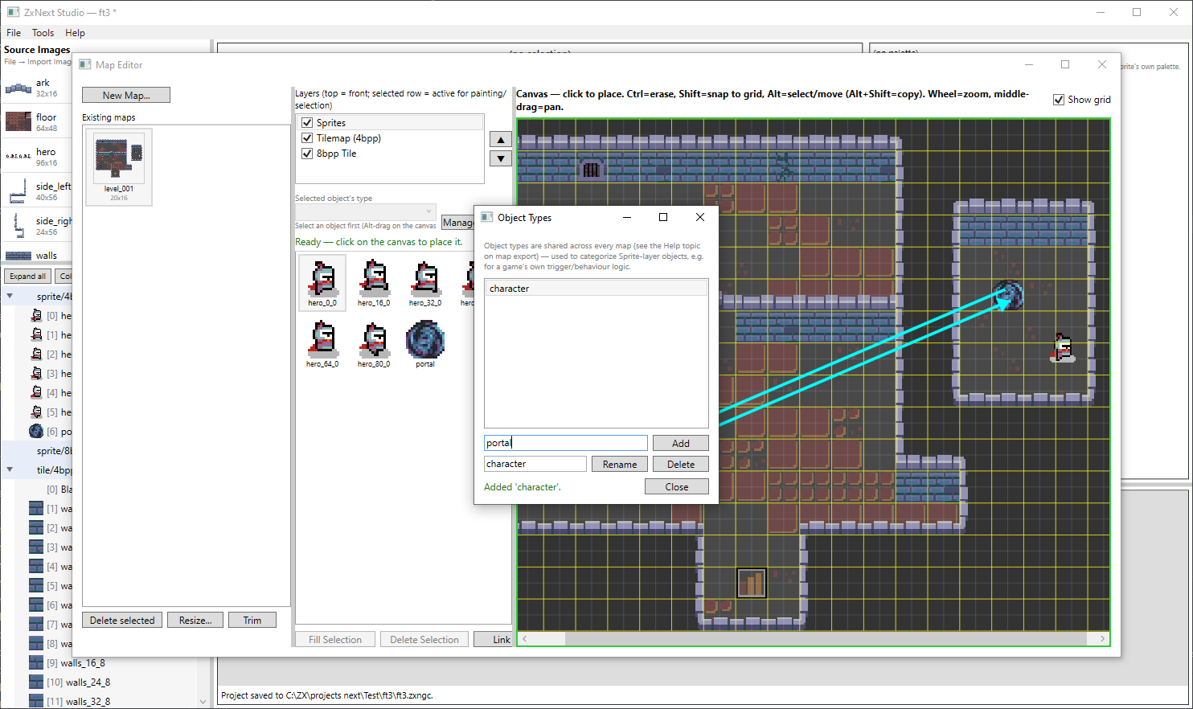Select the side_left source image
This screenshot has height=709, width=1193.
37,191
